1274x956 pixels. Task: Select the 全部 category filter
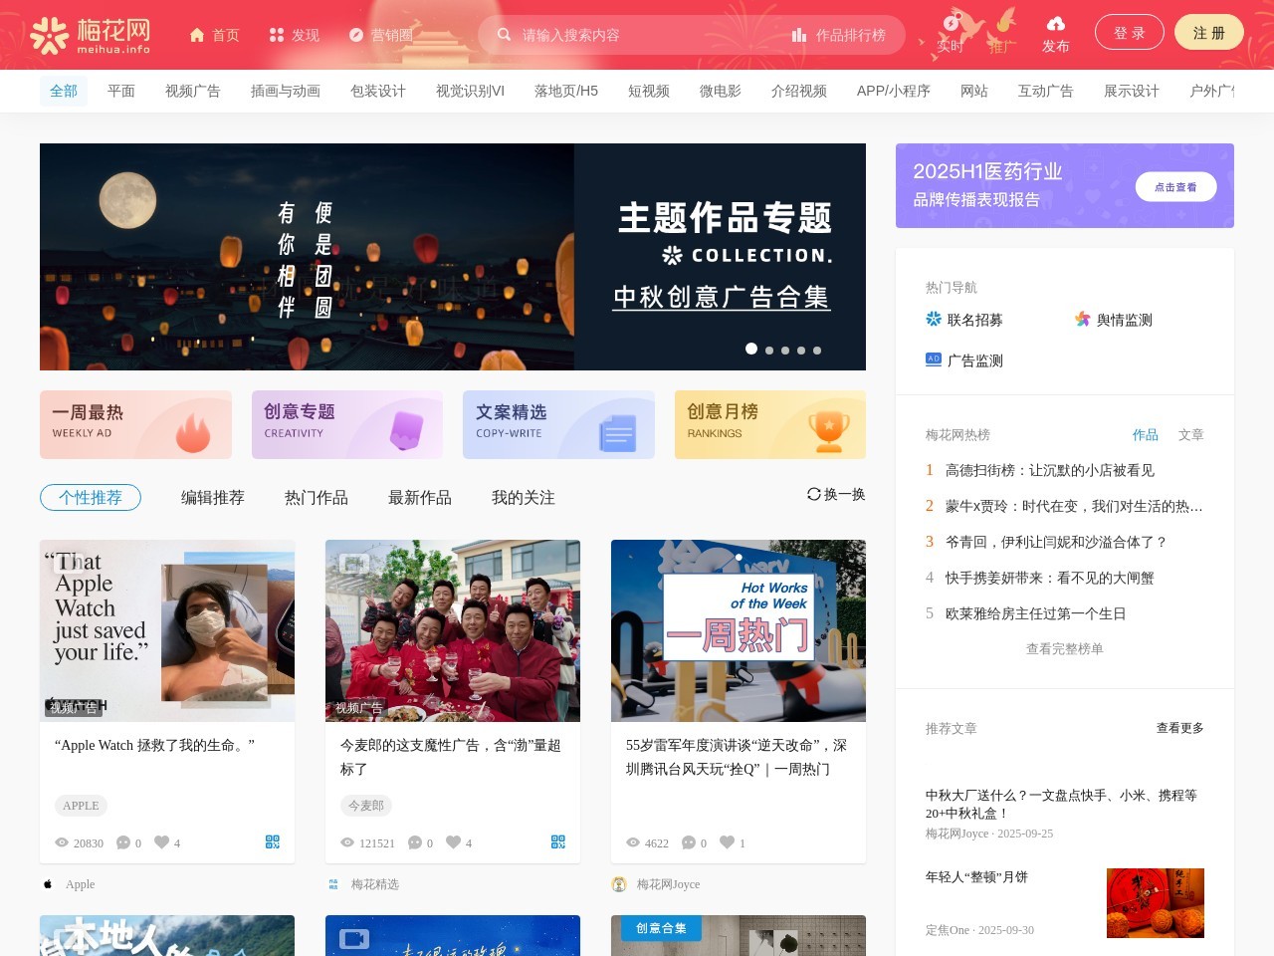point(64,92)
